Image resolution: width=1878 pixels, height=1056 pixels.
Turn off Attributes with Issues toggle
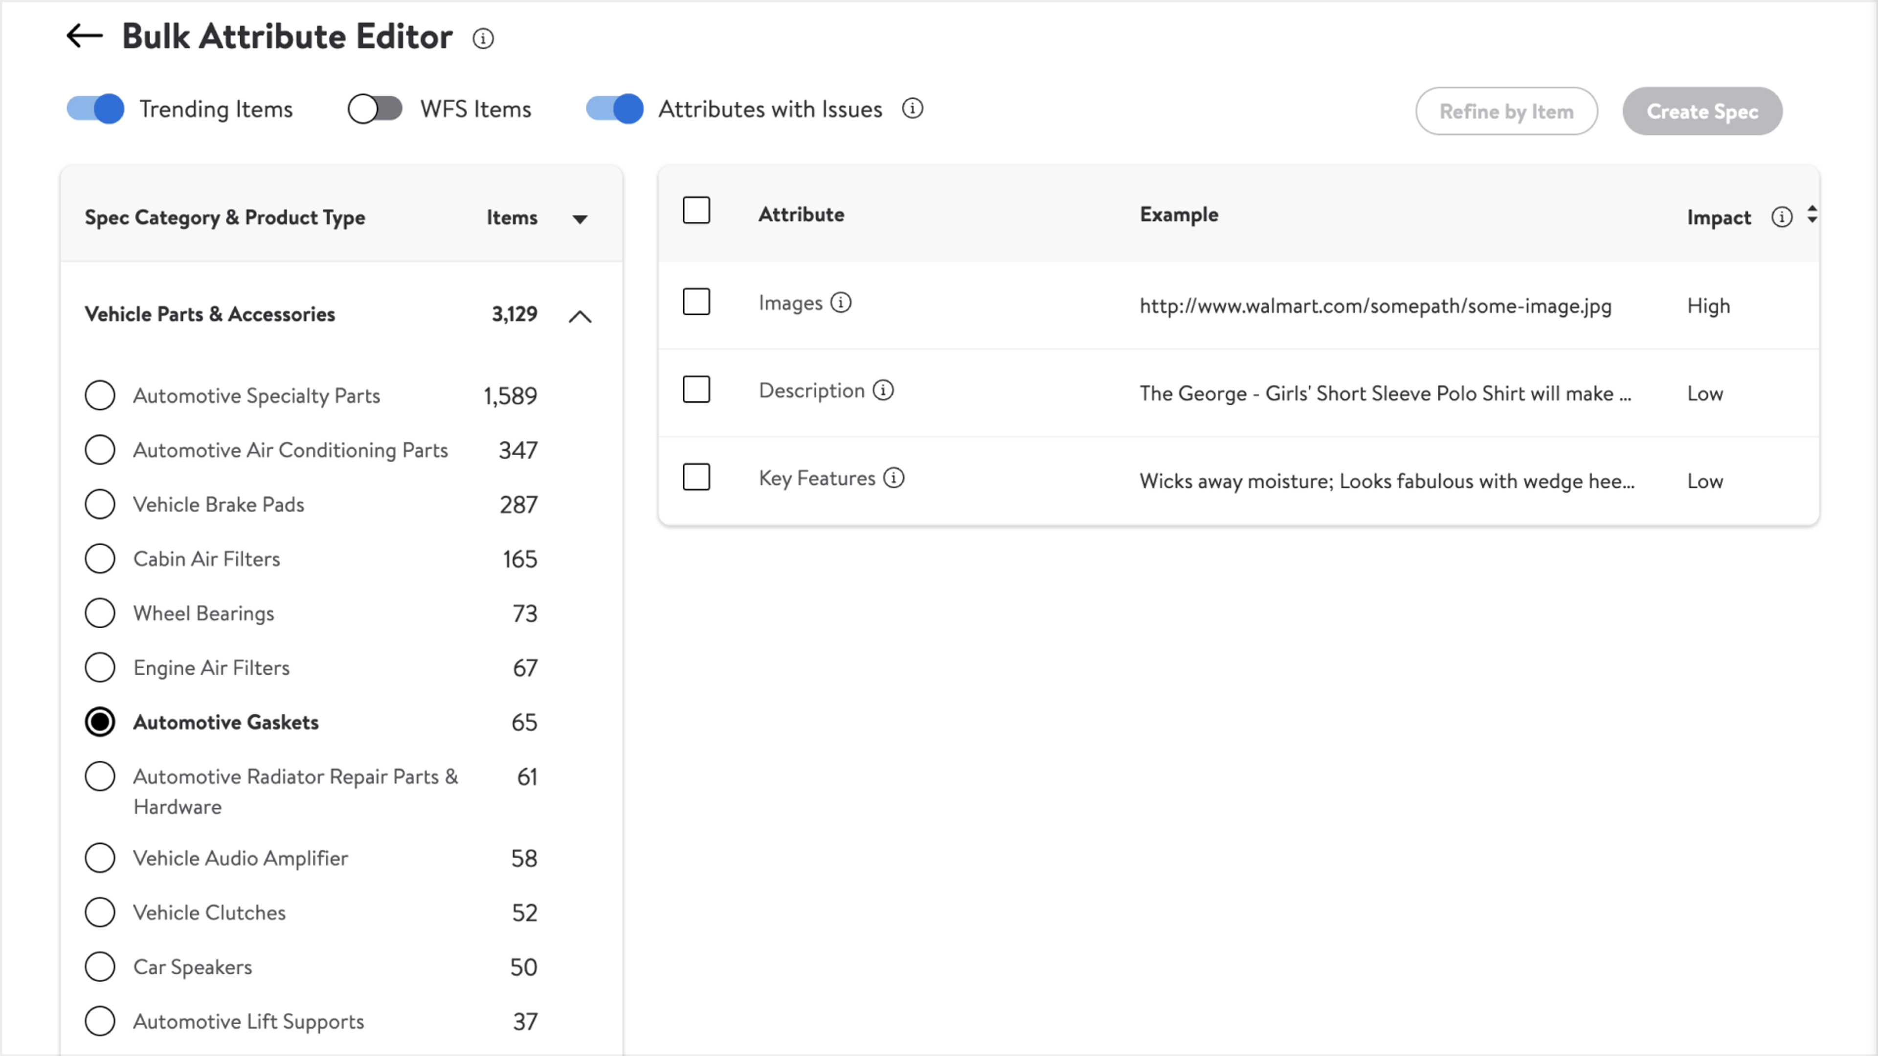pyautogui.click(x=615, y=110)
